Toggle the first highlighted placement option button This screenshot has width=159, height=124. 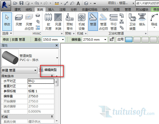[x=129, y=39]
